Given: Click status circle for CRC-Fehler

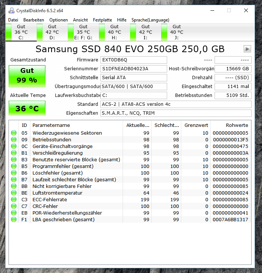Looking at the screenshot, I should tap(14, 206).
